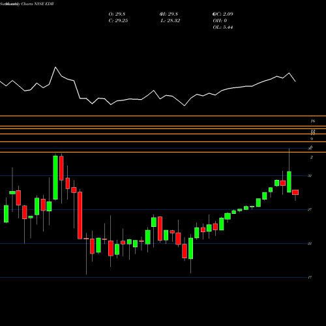The image size is (326, 326).
Task: Select the long red candle that drops to 22
Action: [x=80, y=215]
